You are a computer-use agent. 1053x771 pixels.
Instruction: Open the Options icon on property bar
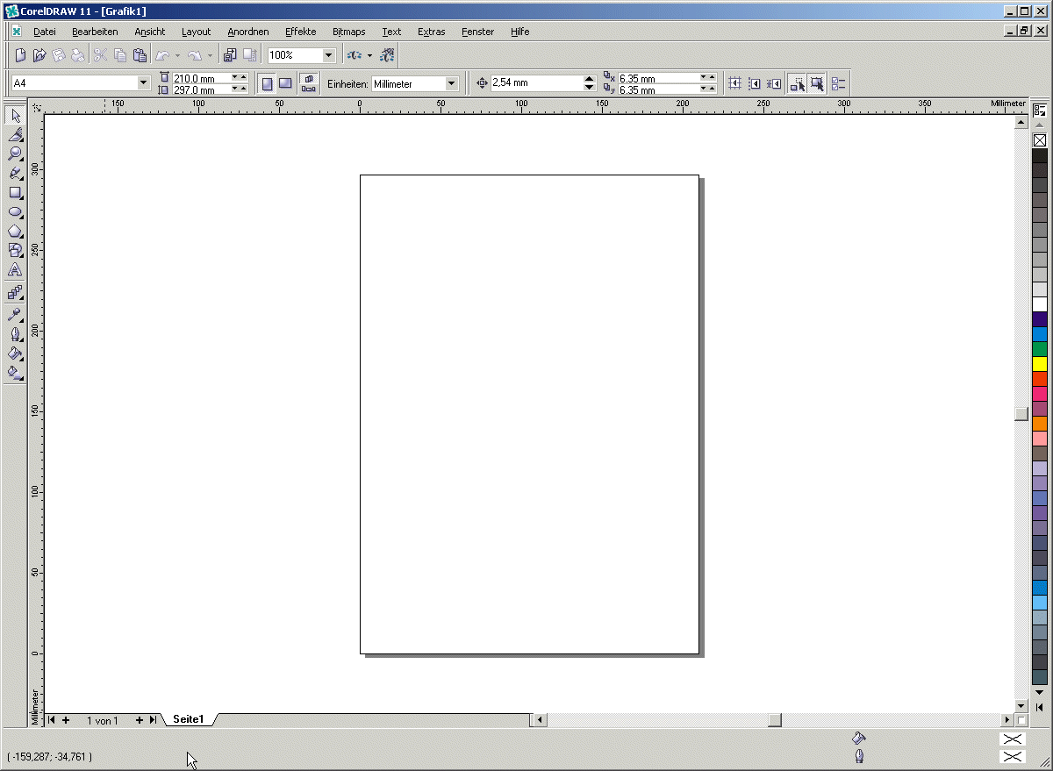click(838, 83)
